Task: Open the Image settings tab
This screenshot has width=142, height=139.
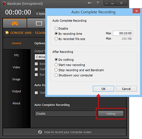Action: click(16, 79)
